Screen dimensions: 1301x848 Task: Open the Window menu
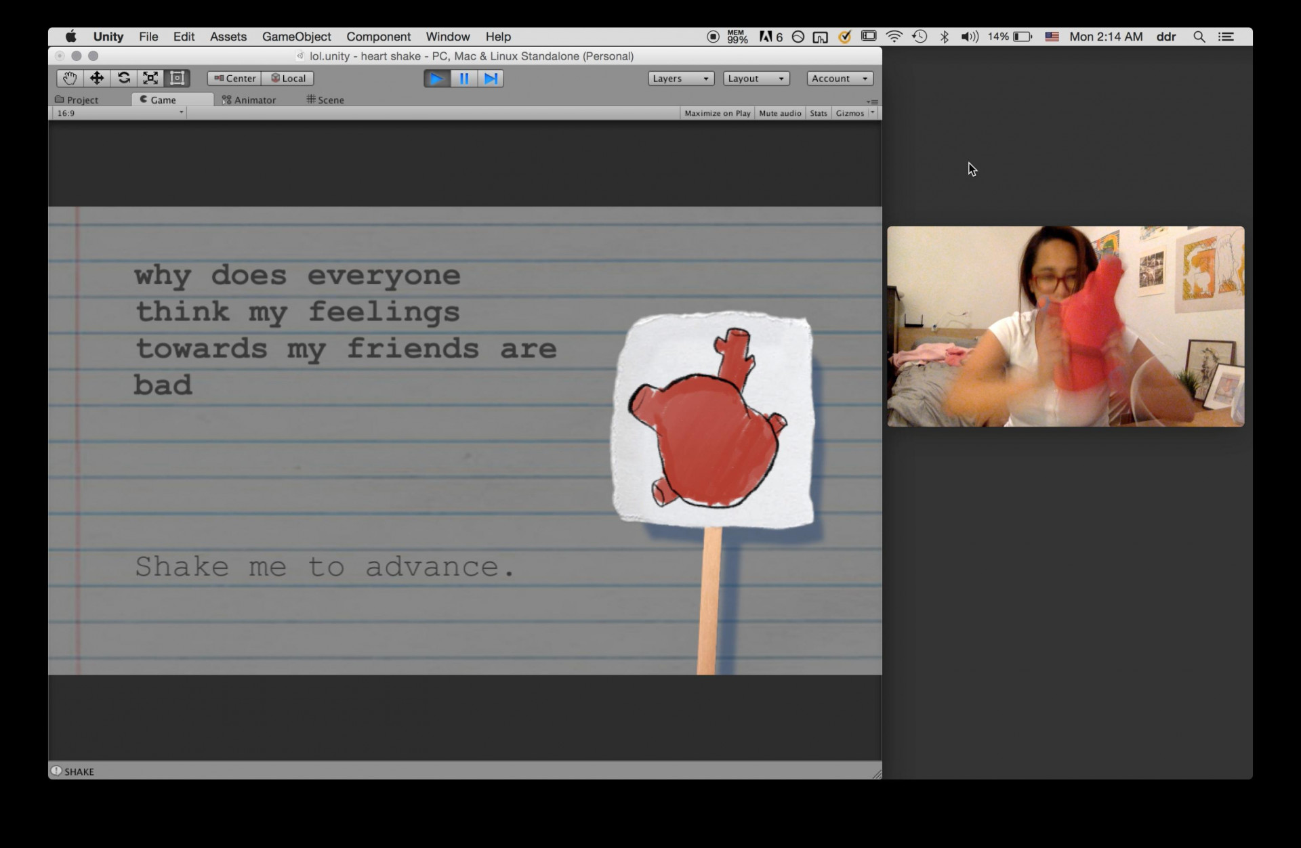pyautogui.click(x=447, y=37)
